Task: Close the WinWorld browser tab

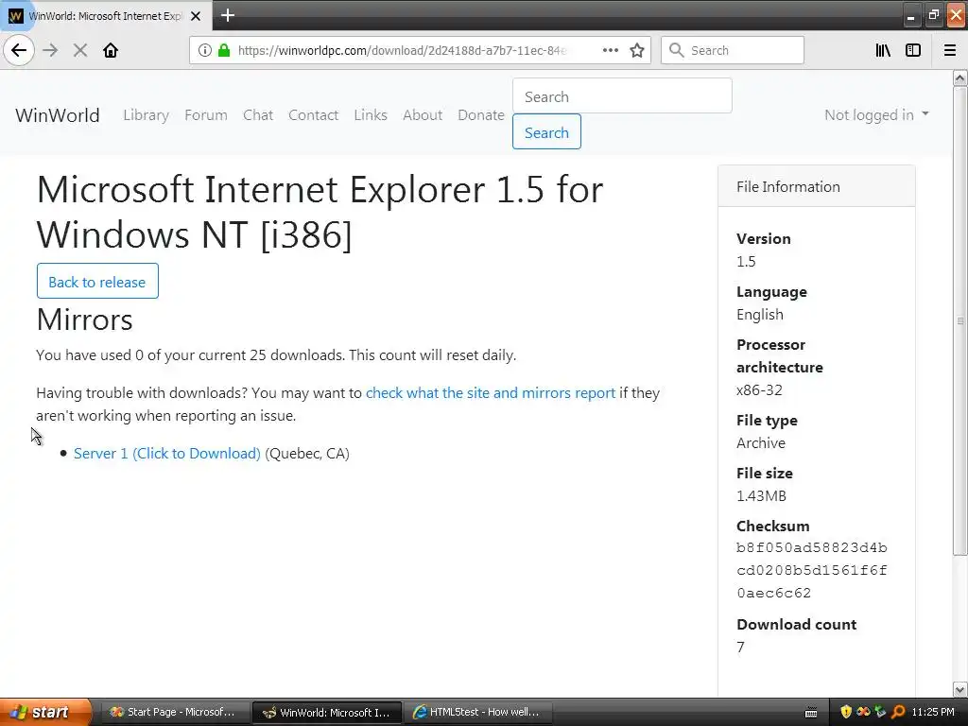Action: click(196, 16)
